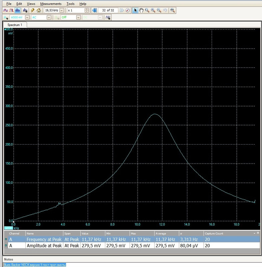Click the Blues Backer NECK notes text
The width and height of the screenshot is (262, 267).
35,265
